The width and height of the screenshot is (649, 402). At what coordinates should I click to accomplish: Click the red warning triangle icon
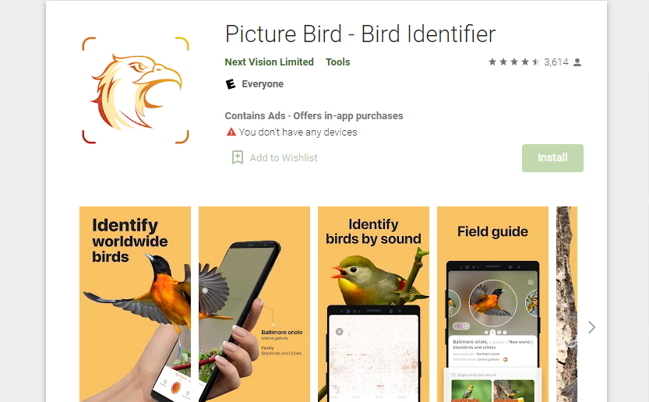[x=231, y=132]
